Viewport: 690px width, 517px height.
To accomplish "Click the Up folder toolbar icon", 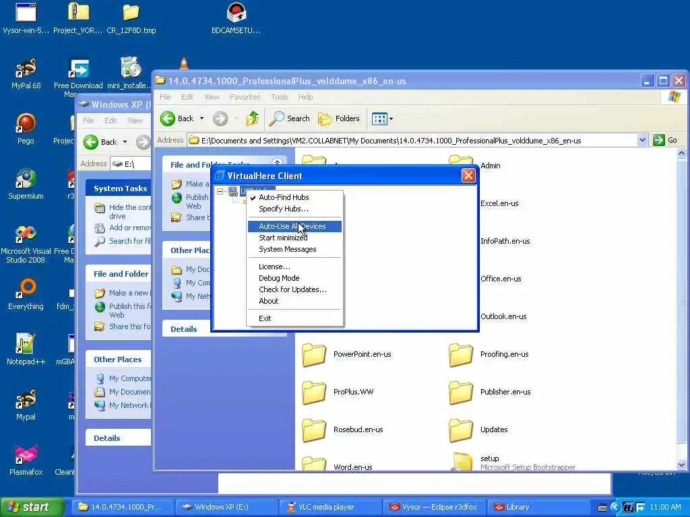I will pyautogui.click(x=253, y=118).
